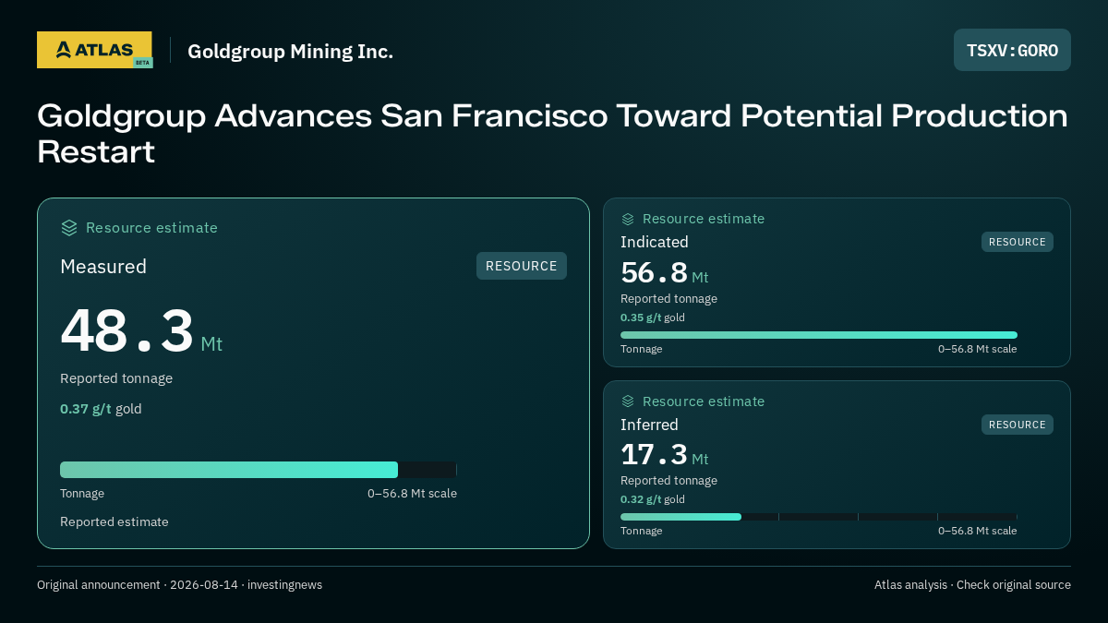Click the Atlas logo badge
The height and width of the screenshot is (623, 1108).
click(94, 50)
